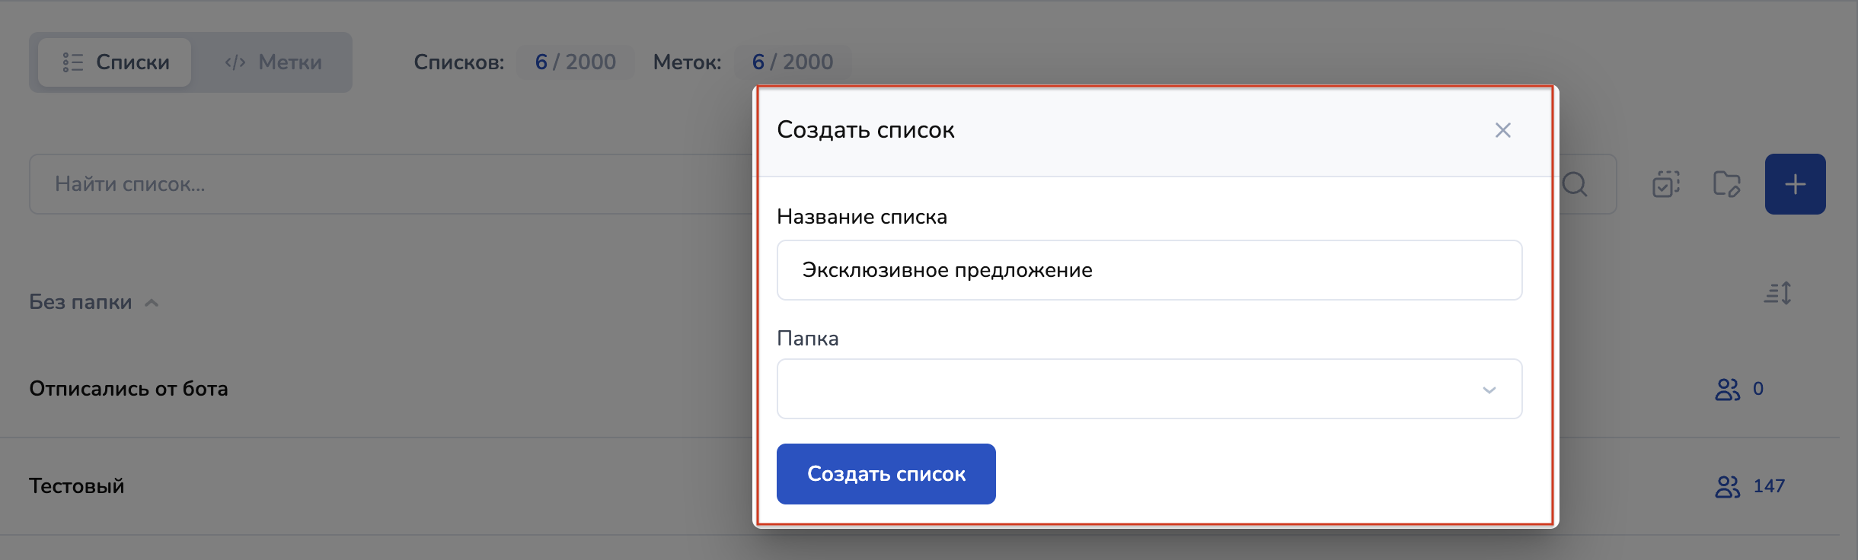Close the Создать список dialog
1858x560 pixels.
(1502, 130)
